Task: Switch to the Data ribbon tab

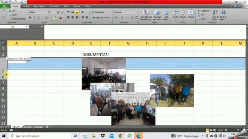Action: pyautogui.click(x=66, y=6)
